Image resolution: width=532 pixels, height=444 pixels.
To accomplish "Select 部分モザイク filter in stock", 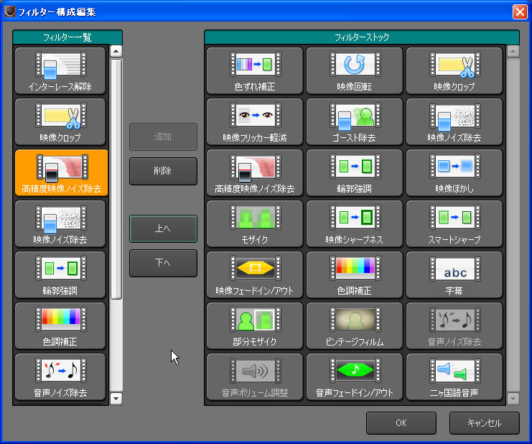I will [254, 325].
